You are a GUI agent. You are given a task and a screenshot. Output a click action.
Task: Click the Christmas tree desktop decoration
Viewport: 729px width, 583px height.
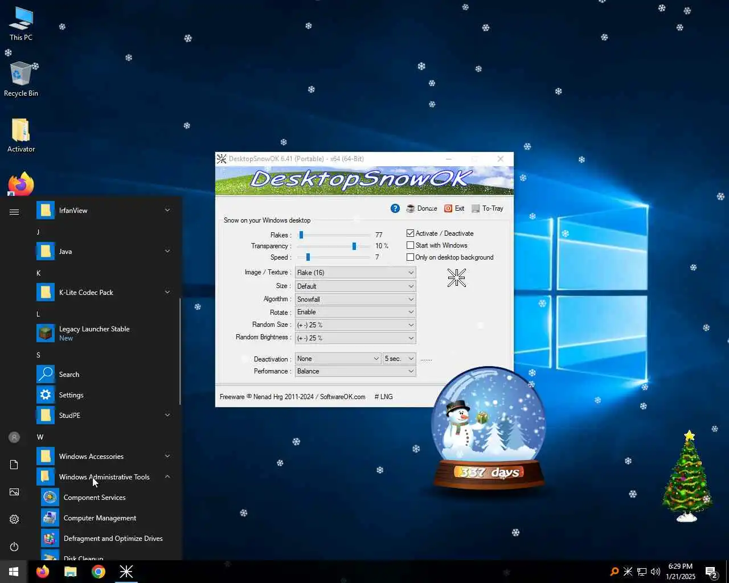click(x=688, y=476)
